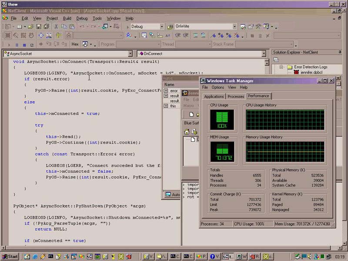
Task: Click the MEM Usage gauge in Task Manager
Action: pyautogui.click(x=222, y=152)
